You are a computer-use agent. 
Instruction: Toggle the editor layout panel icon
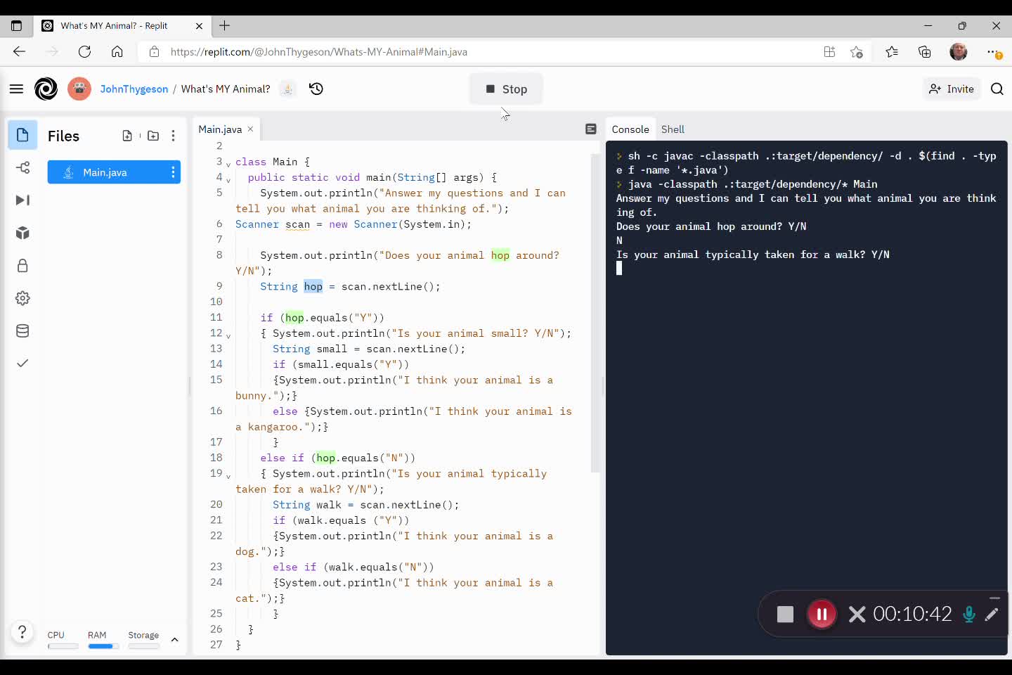(591, 129)
